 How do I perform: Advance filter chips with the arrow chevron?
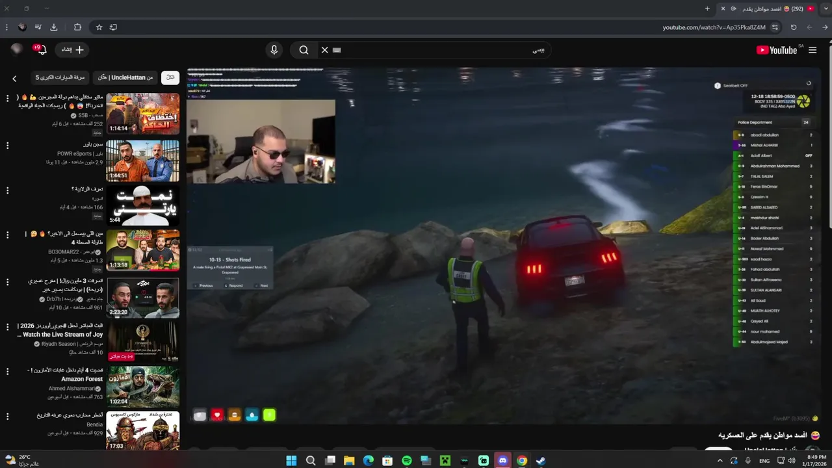15,79
